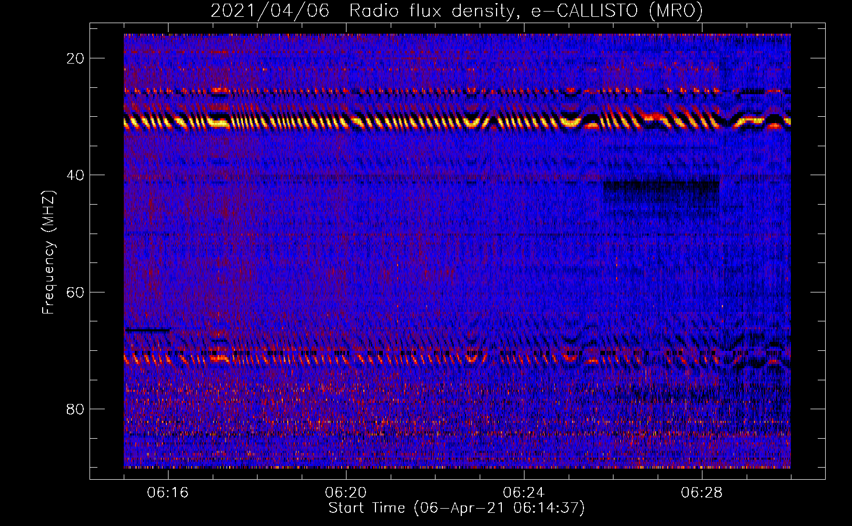Screen dimensions: 852x526
Task: Select the frequency tick label '60'
Action: [76, 292]
